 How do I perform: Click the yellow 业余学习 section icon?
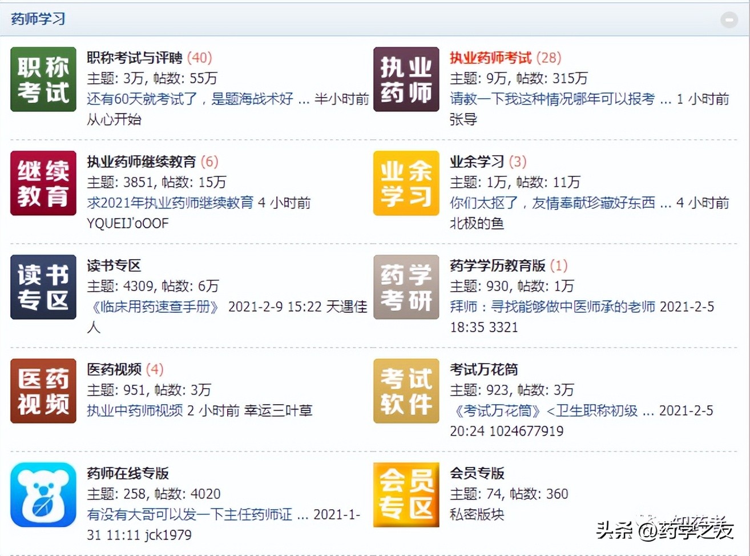coord(406,183)
